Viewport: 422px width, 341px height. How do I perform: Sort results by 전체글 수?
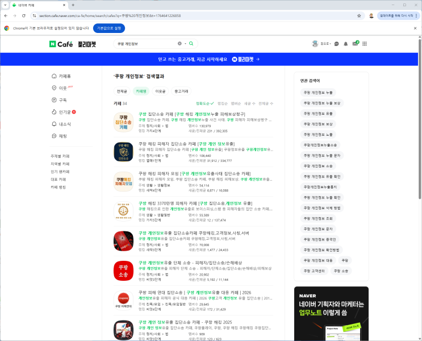[x=266, y=103]
